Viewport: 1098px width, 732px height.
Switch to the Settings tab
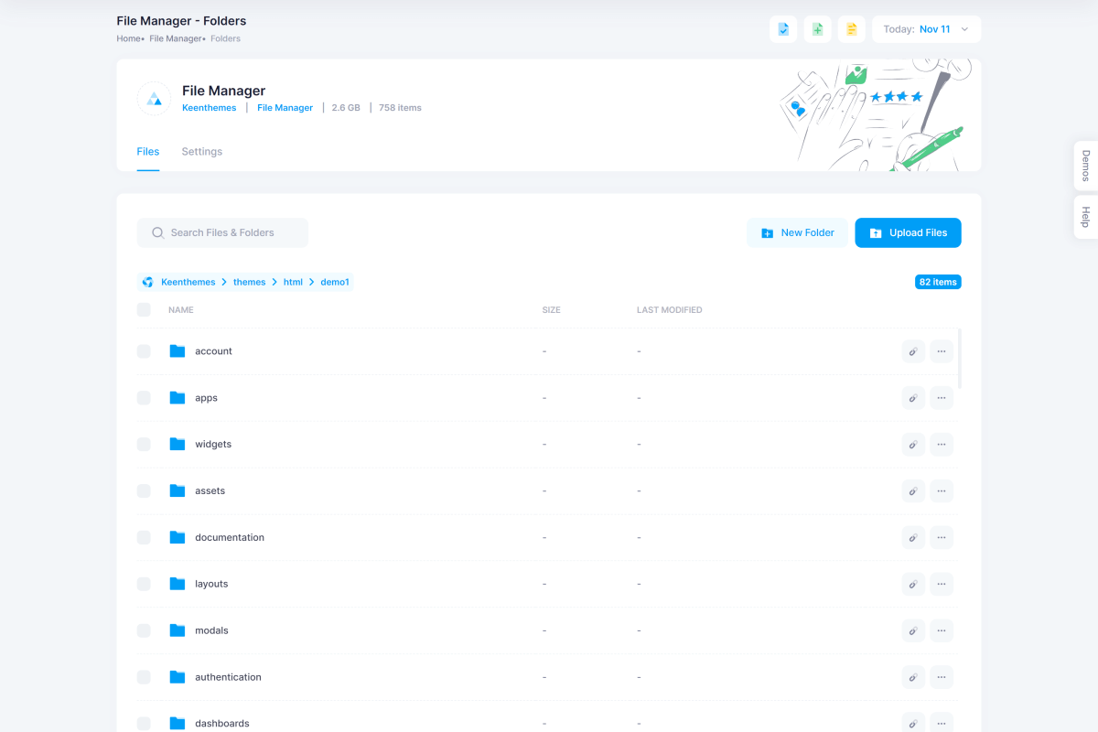[x=201, y=152]
